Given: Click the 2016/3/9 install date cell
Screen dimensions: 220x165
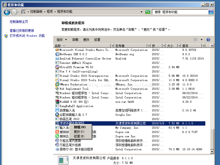Looking at the screenshot, I should (158, 123).
